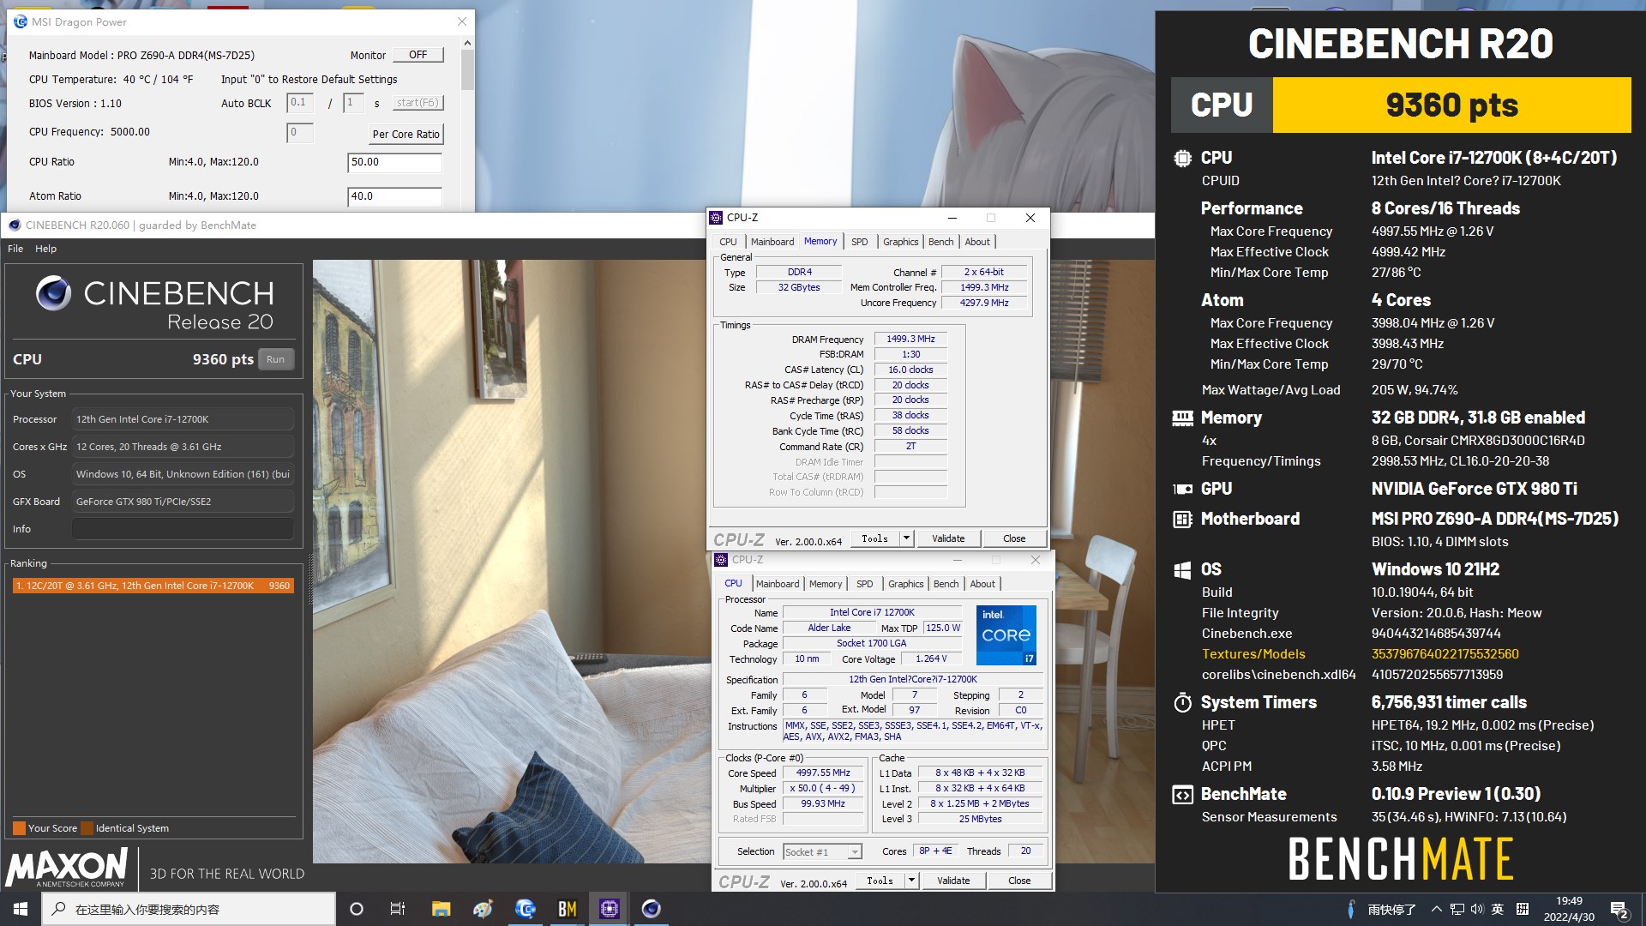Switch to CPU tab in upper CPU-Z
Viewport: 1646px width, 926px height.
coord(728,242)
